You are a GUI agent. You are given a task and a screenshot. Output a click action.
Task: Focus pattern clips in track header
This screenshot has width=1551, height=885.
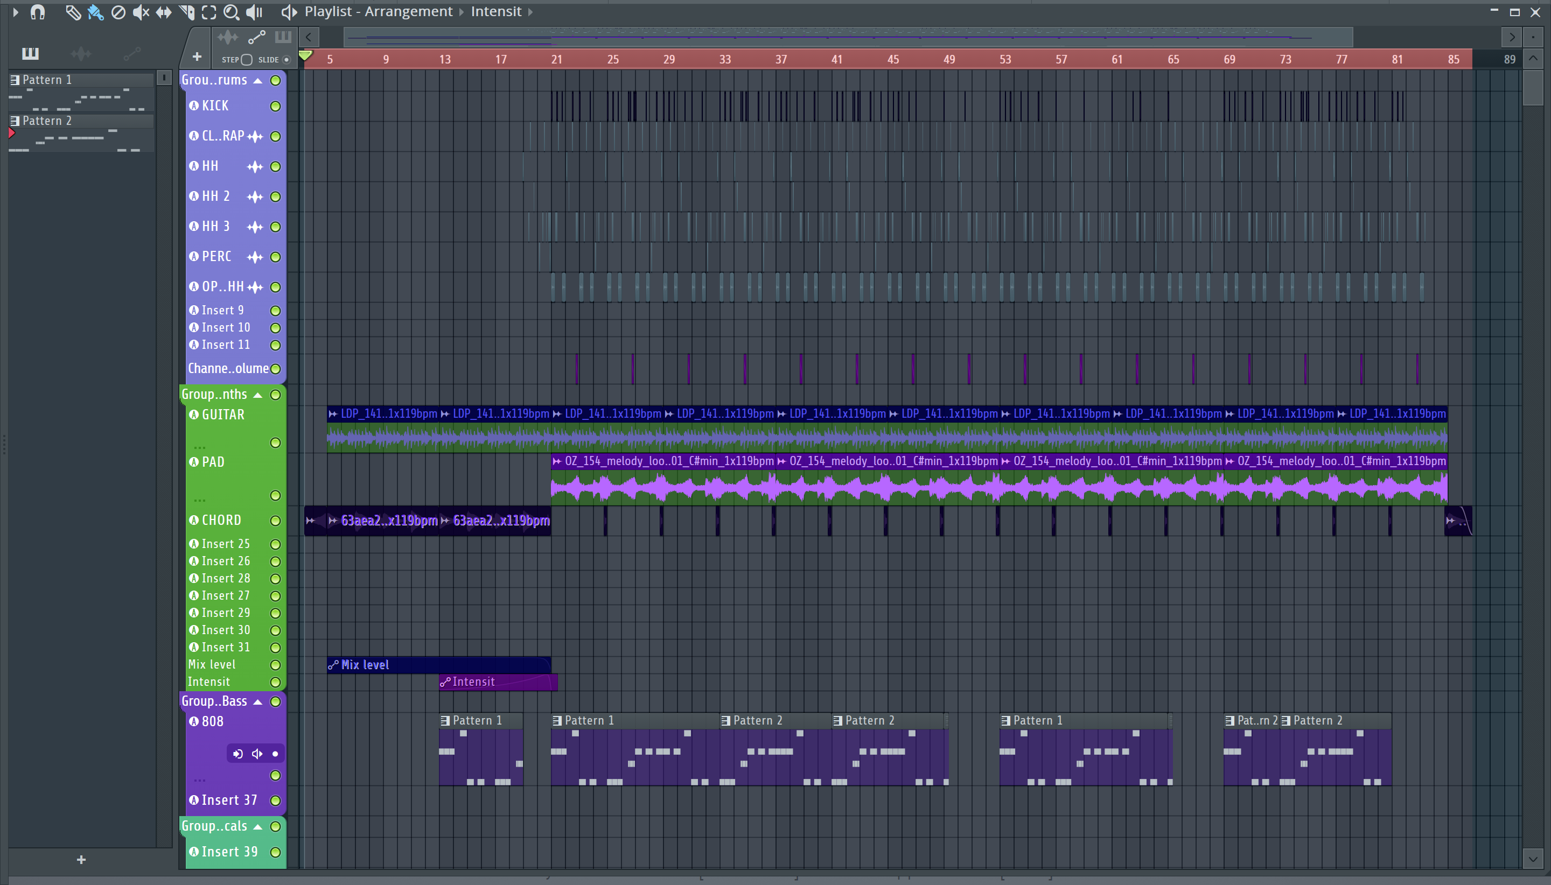283,37
